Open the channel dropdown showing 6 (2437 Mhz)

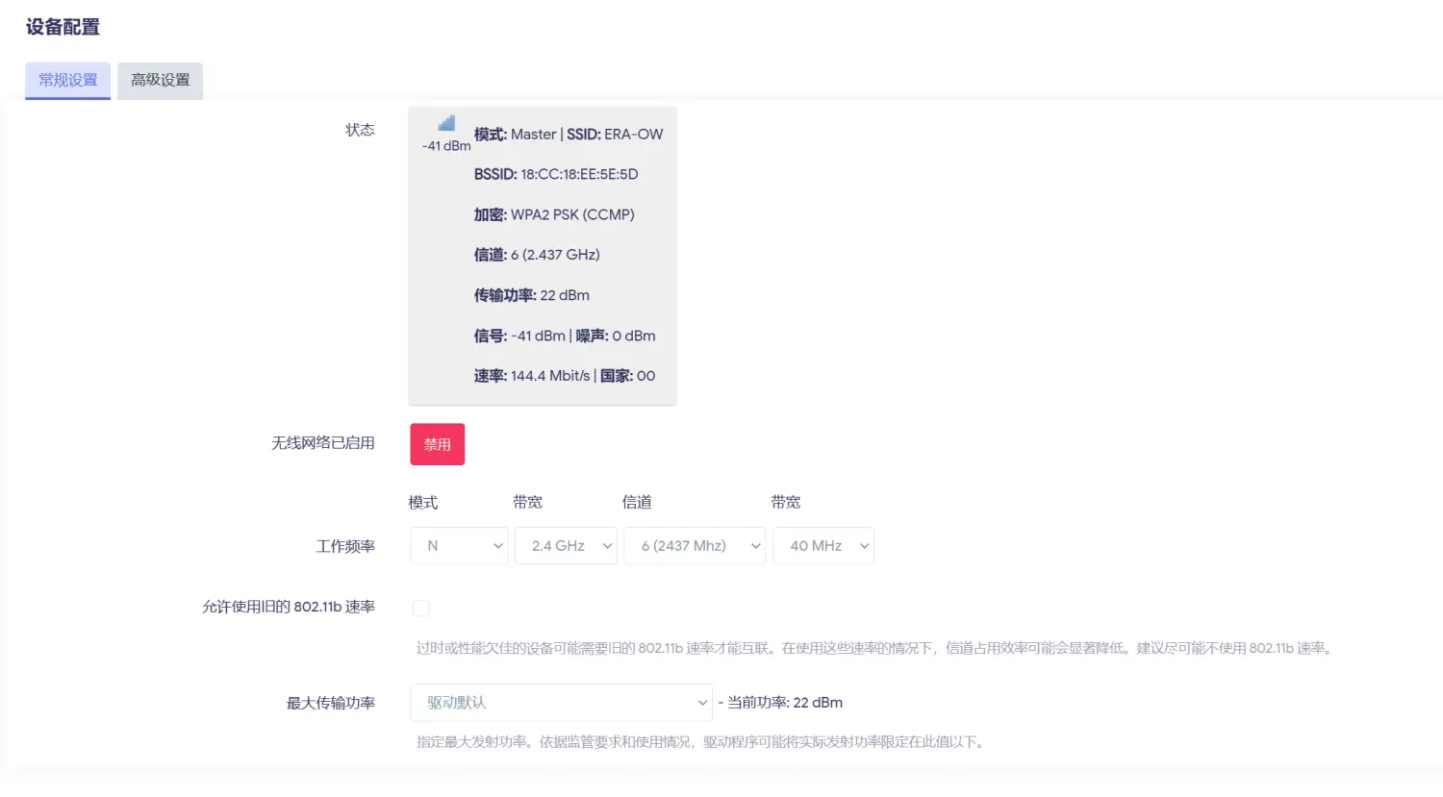point(694,545)
